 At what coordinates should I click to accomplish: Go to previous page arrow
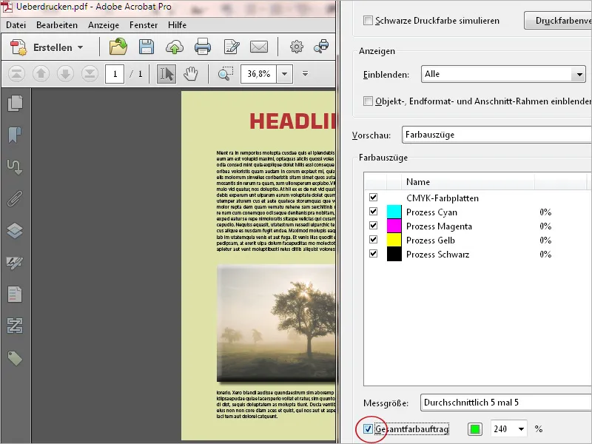[41, 74]
